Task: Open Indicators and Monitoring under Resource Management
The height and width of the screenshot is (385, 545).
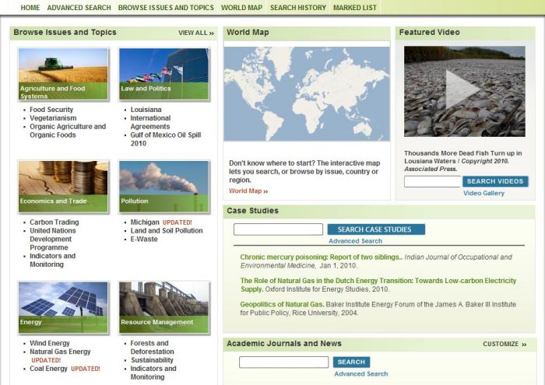Action: click(153, 373)
